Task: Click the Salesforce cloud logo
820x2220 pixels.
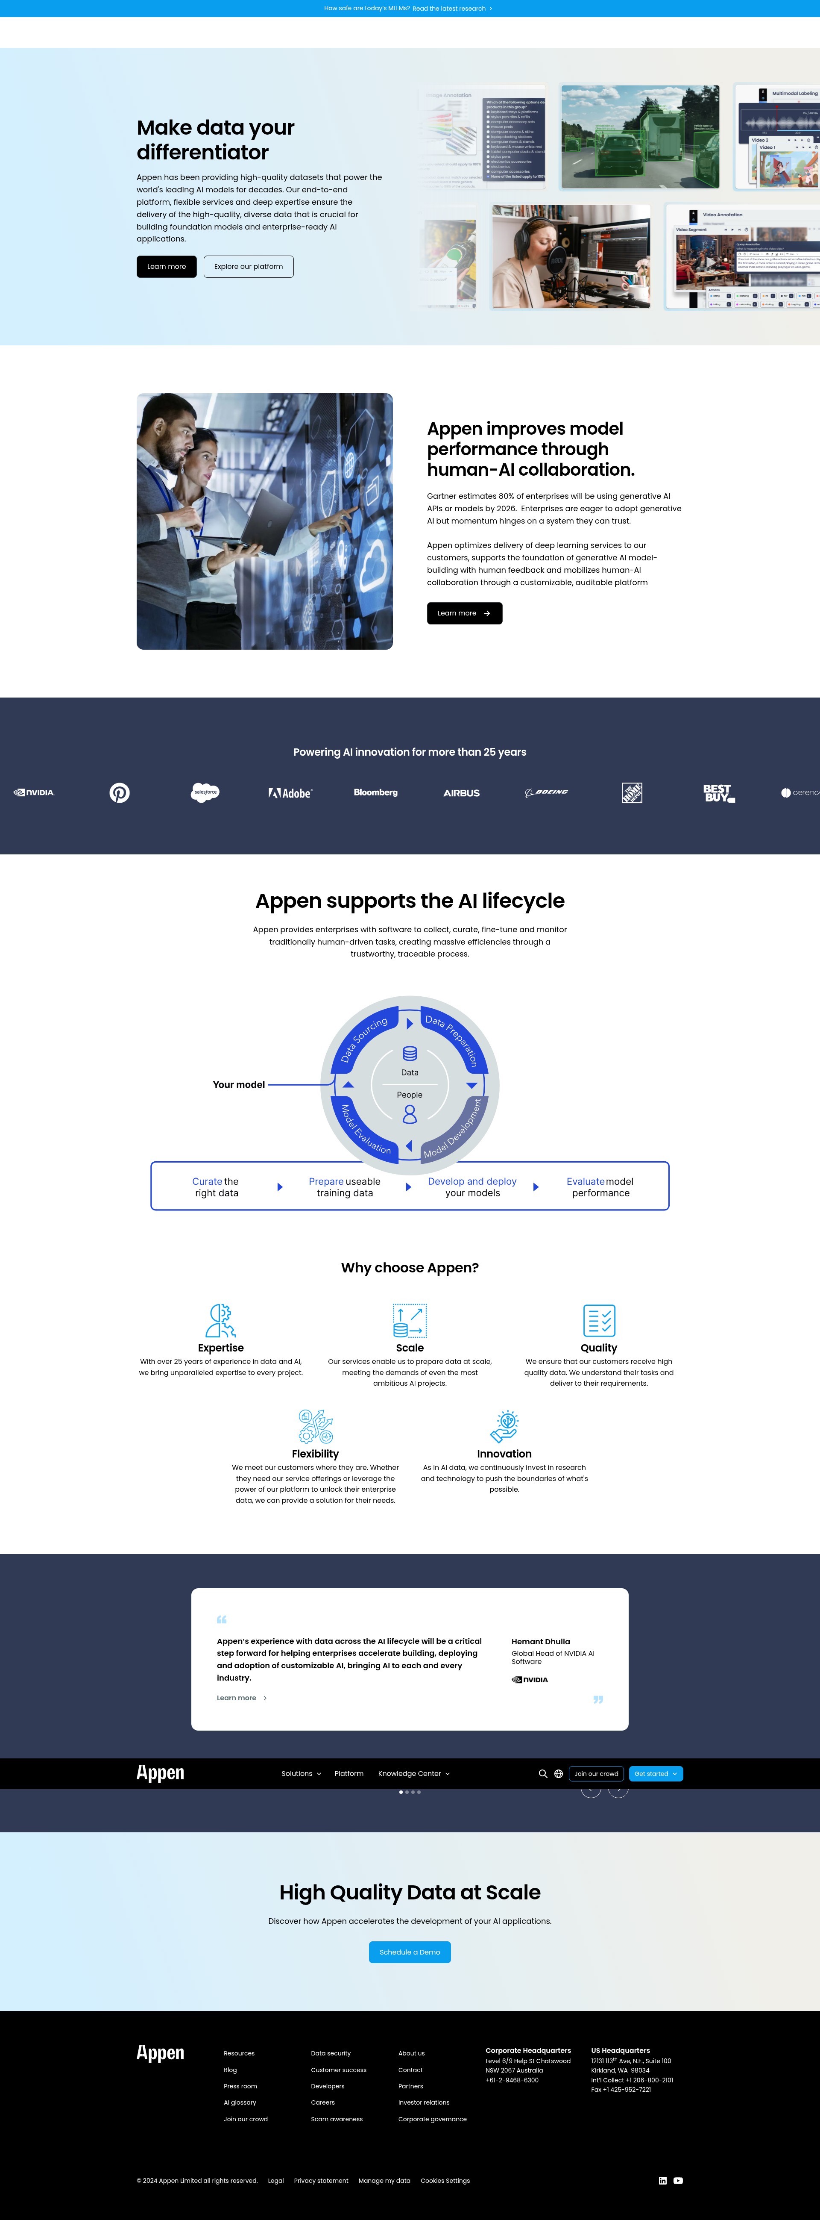Action: click(205, 792)
